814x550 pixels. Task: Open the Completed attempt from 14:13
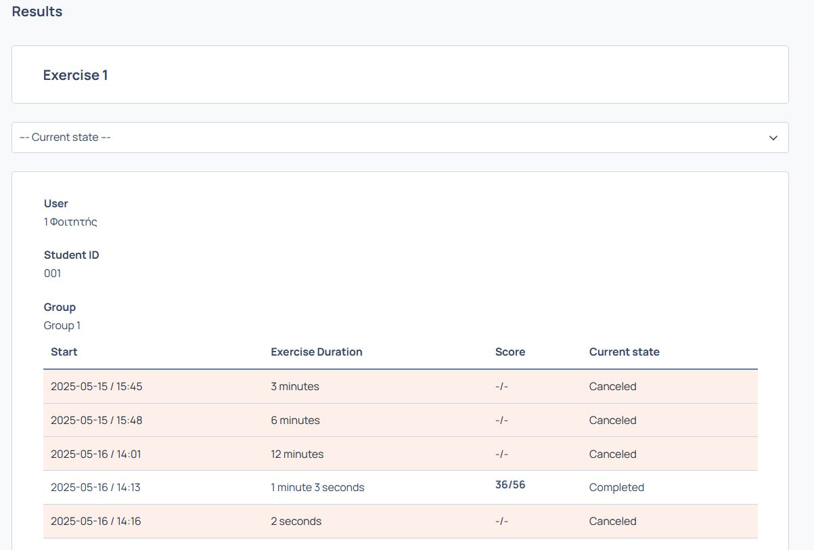pos(401,488)
